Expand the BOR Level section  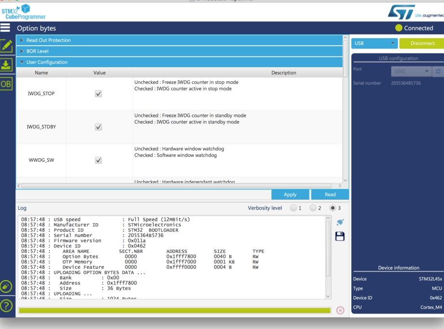[179, 51]
